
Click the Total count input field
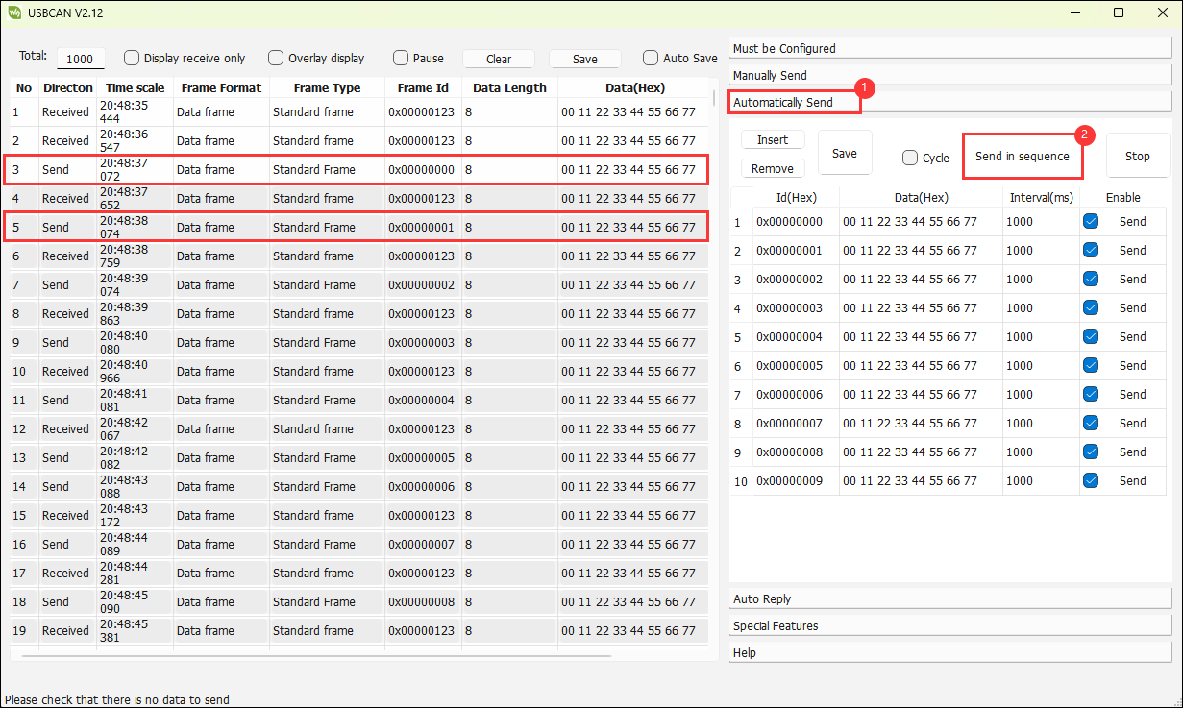click(81, 59)
